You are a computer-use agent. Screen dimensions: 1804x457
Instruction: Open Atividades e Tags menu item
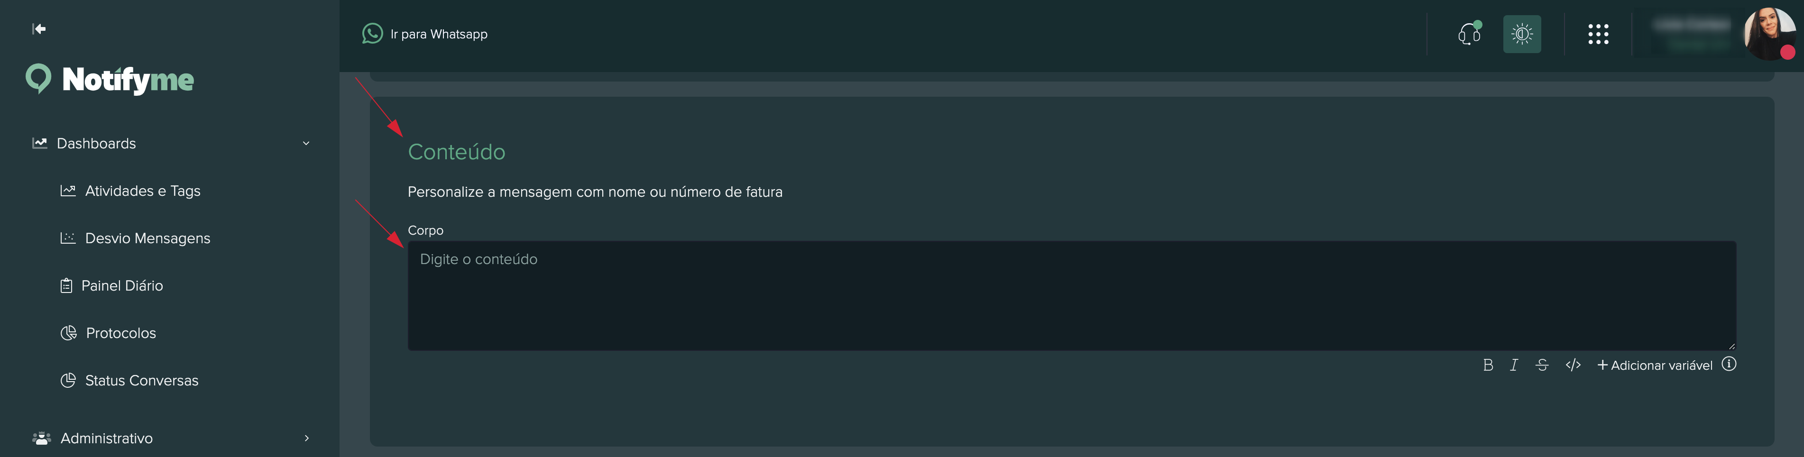click(142, 191)
